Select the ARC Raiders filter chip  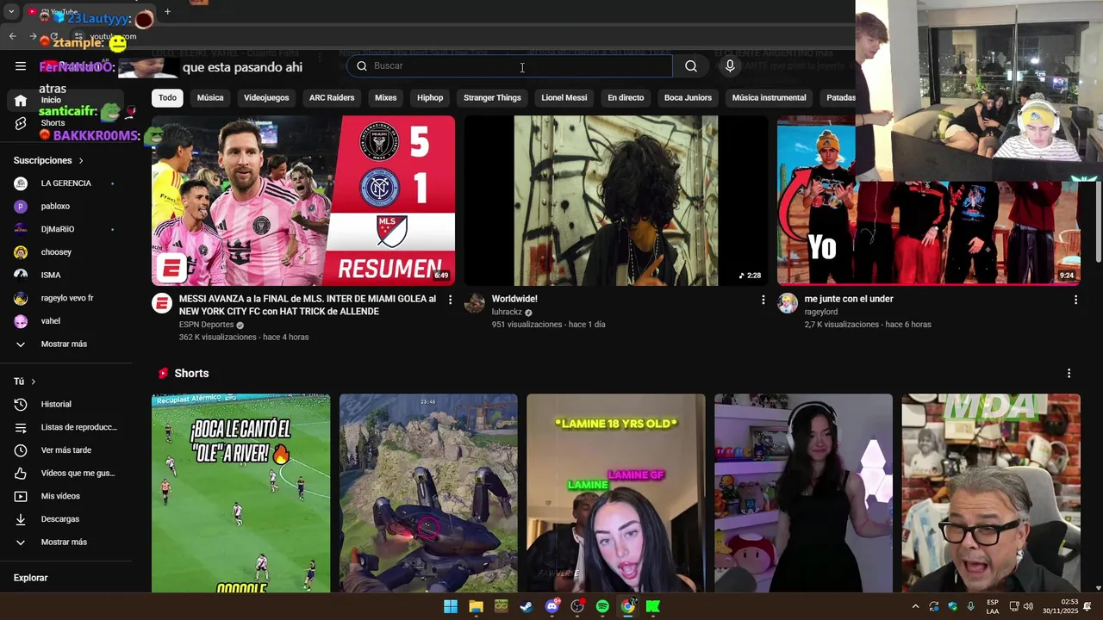pos(332,97)
